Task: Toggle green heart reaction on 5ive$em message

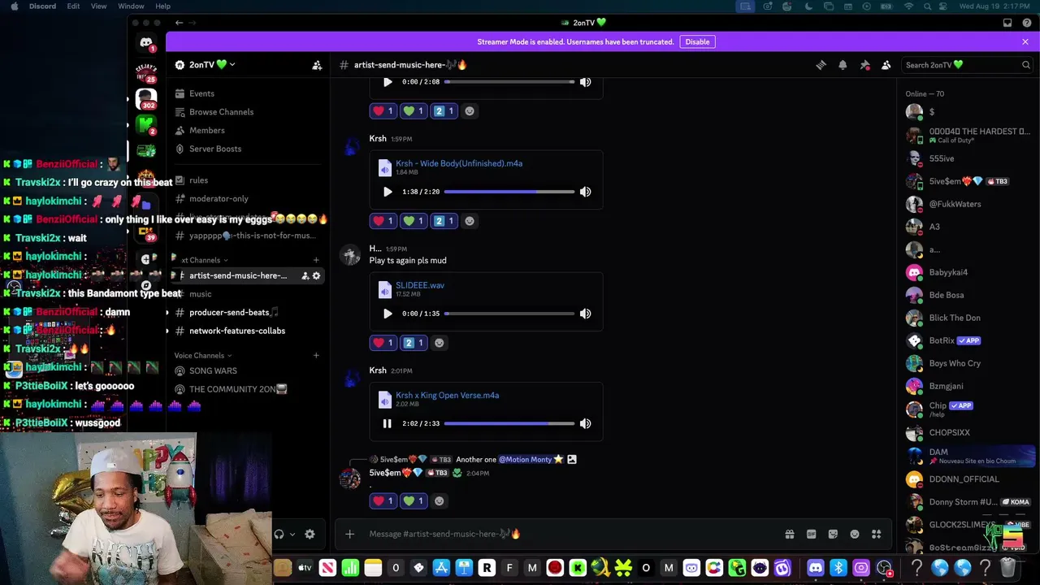Action: (413, 501)
